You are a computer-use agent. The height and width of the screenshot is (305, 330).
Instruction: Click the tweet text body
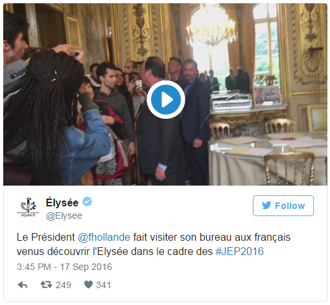pyautogui.click(x=154, y=245)
